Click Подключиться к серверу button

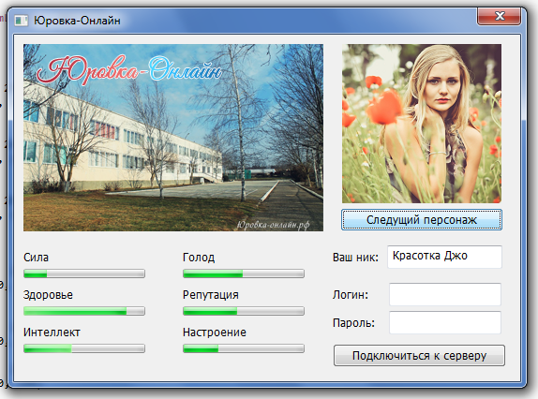click(419, 356)
